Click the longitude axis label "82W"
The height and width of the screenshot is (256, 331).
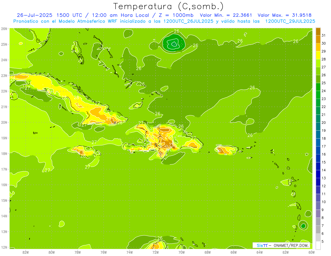(26, 252)
